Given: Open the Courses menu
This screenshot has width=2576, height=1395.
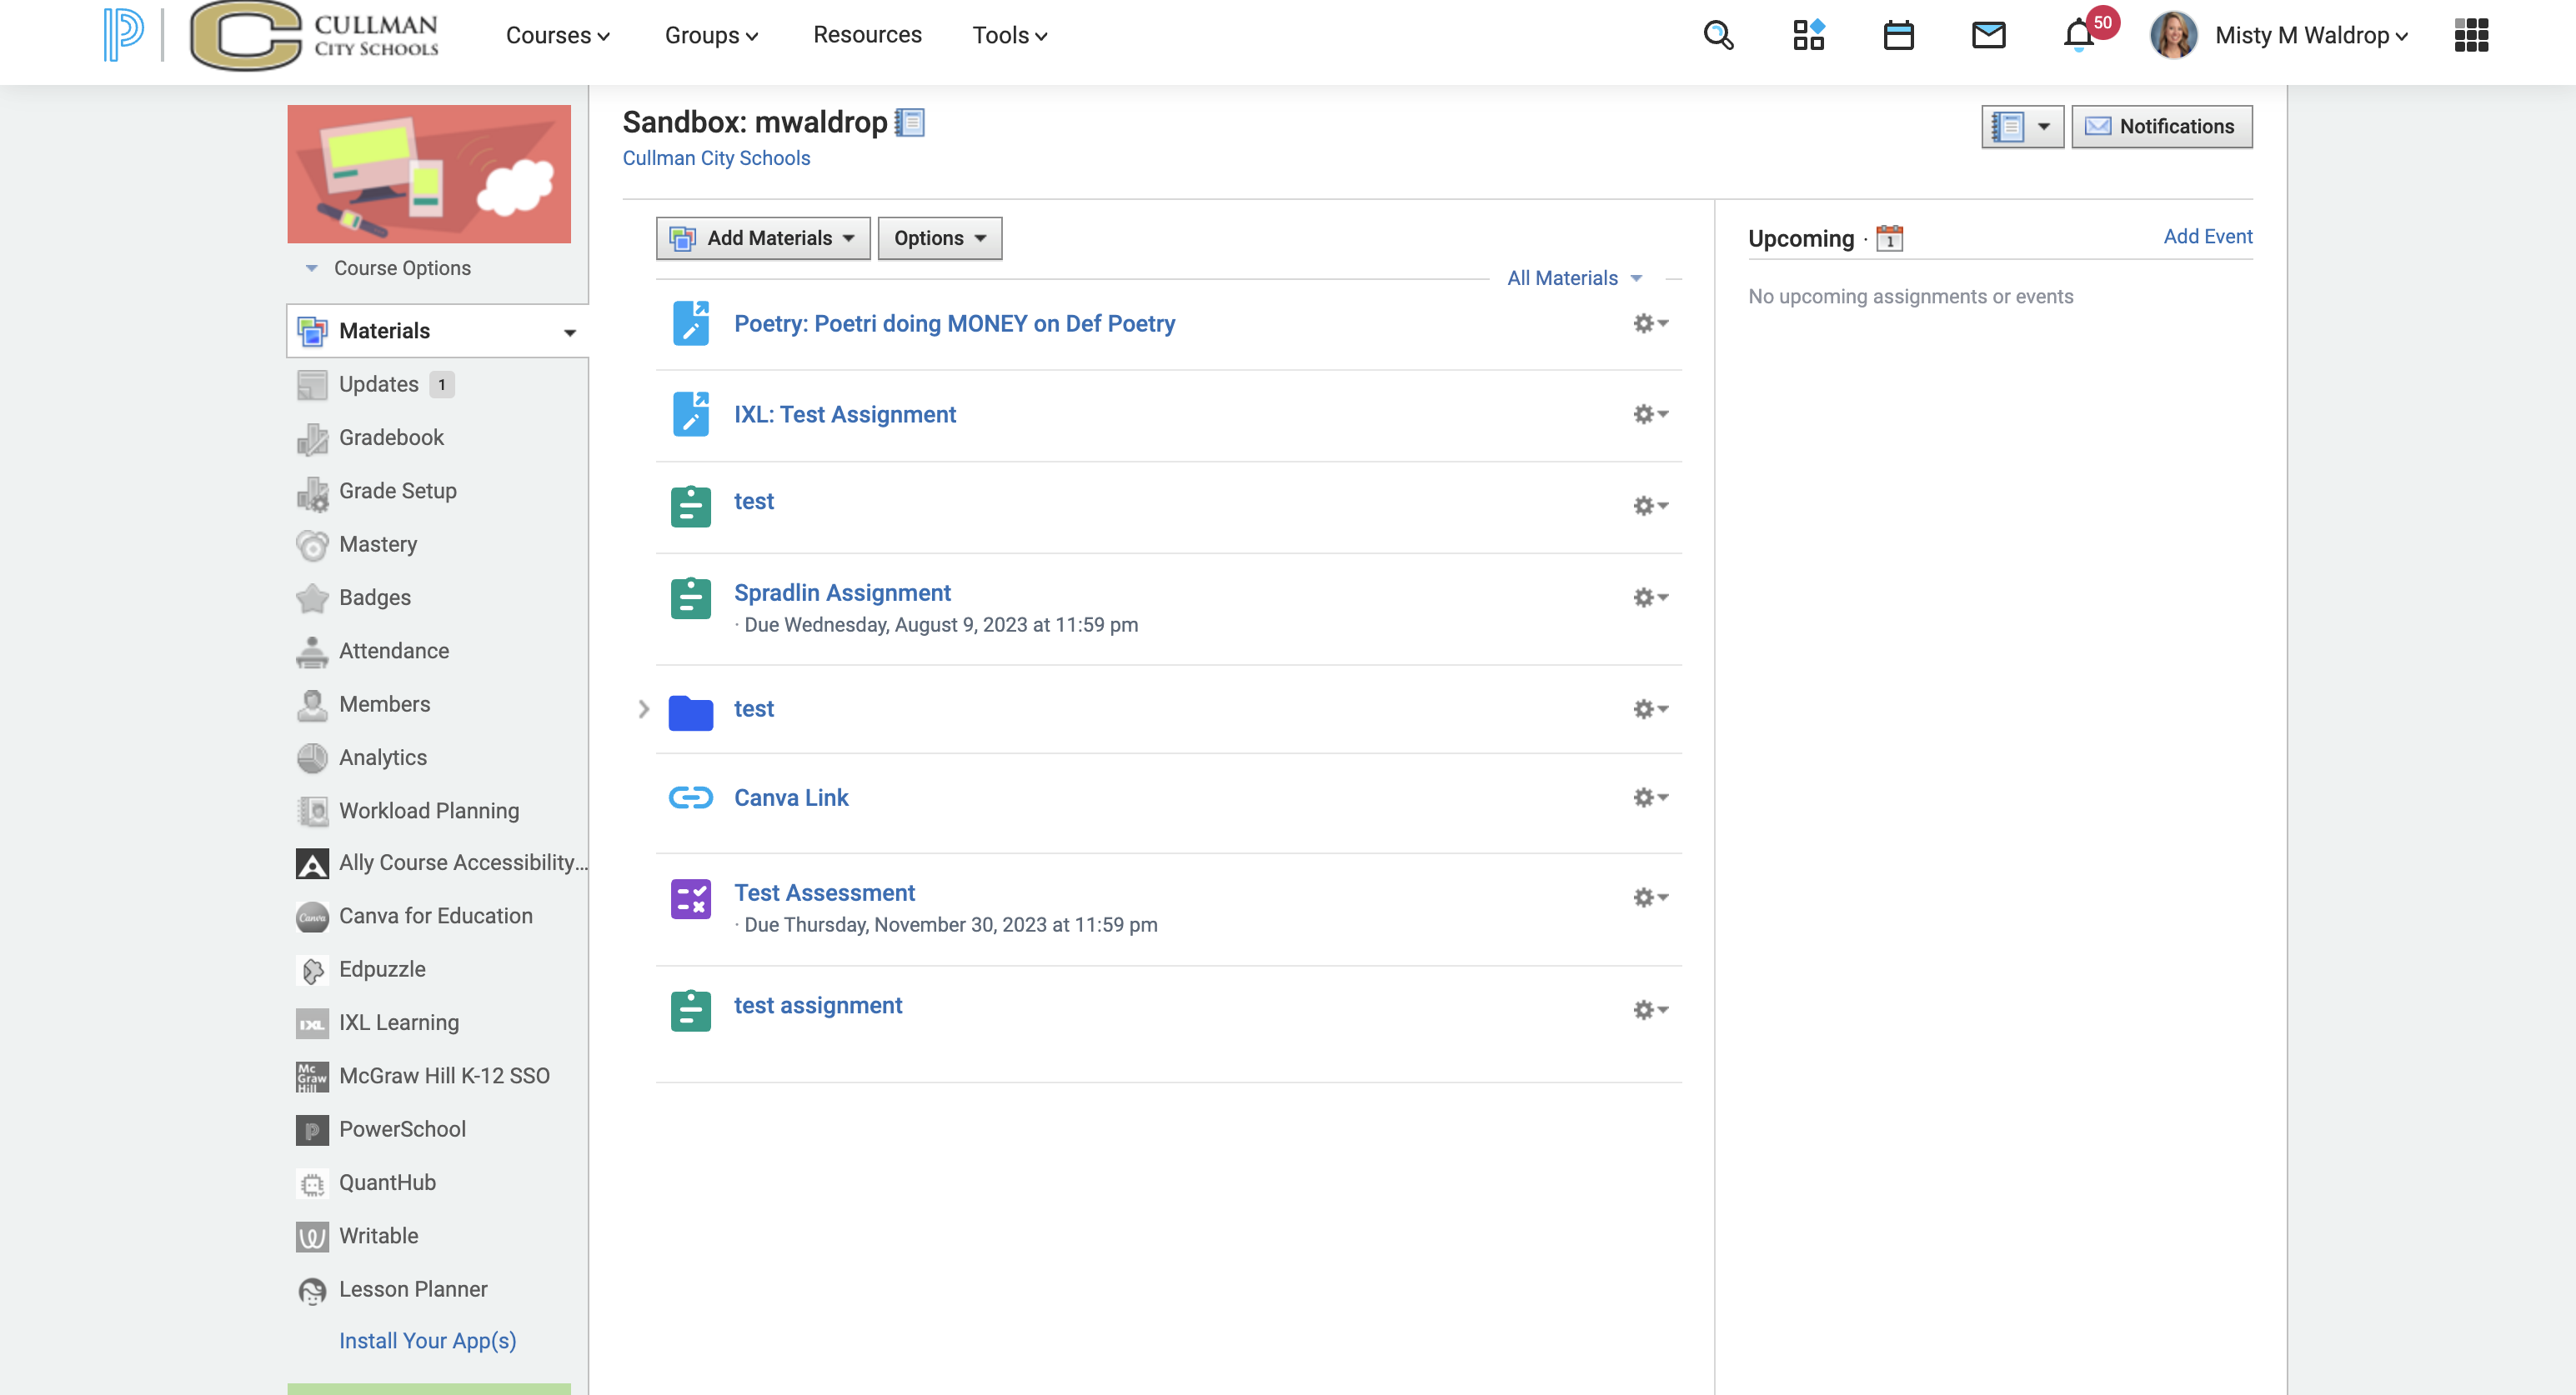Looking at the screenshot, I should click(x=557, y=35).
